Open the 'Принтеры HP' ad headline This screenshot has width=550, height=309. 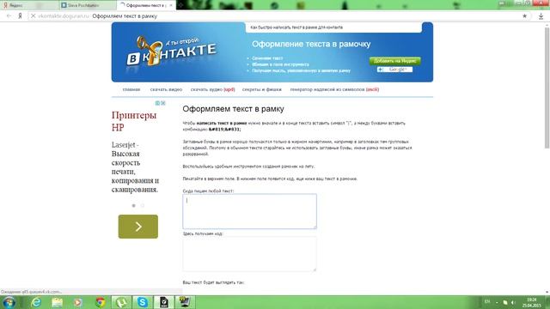click(x=134, y=121)
